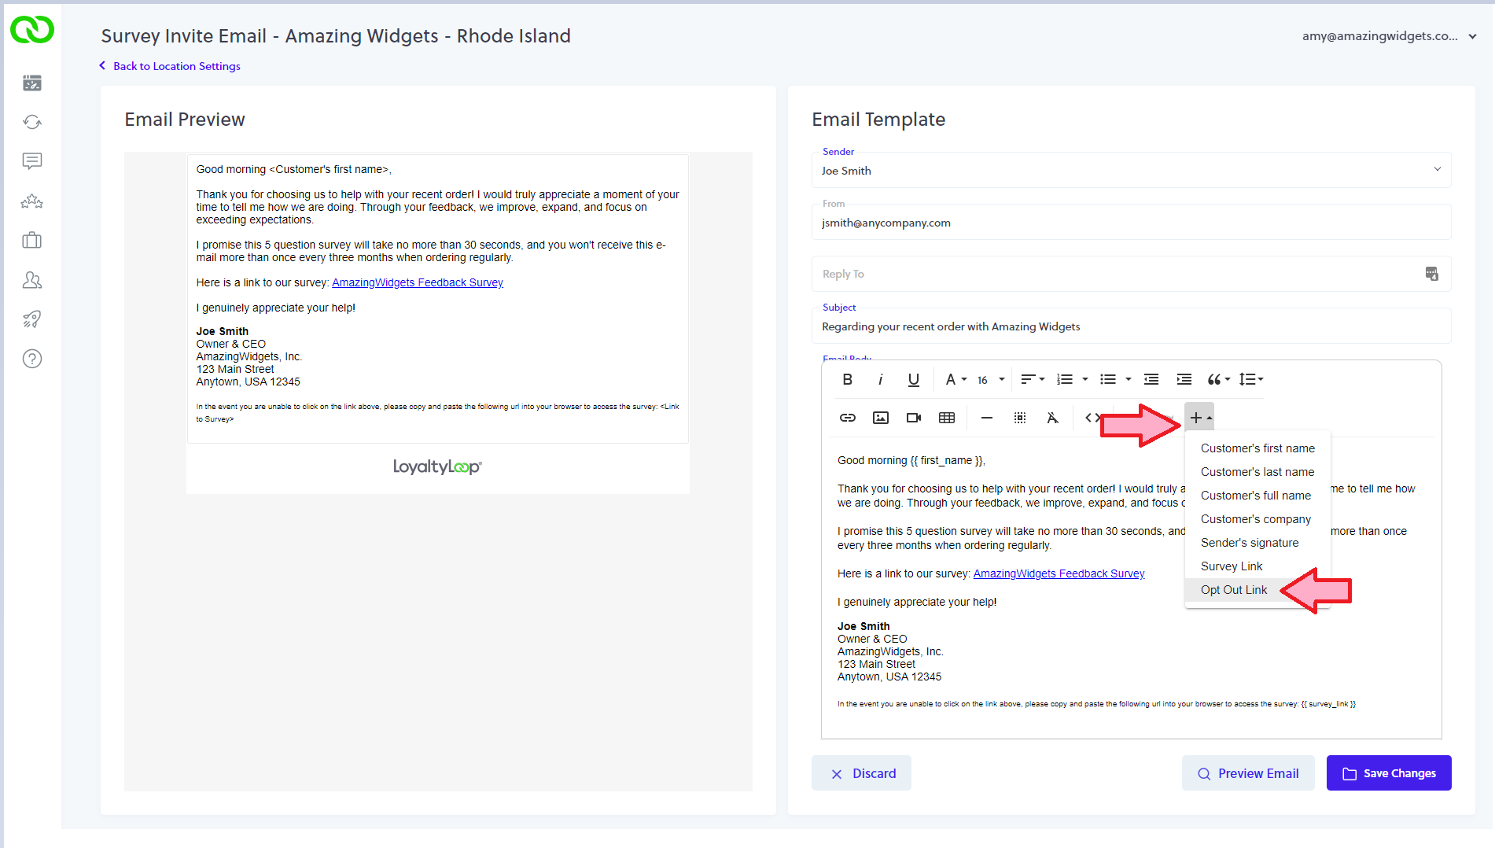The width and height of the screenshot is (1495, 848).
Task: Click the bold 'Joe Smith' signature in the editor
Action: click(x=863, y=626)
